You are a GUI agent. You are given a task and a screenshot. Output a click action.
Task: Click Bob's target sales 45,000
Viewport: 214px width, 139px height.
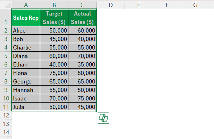tap(54, 39)
